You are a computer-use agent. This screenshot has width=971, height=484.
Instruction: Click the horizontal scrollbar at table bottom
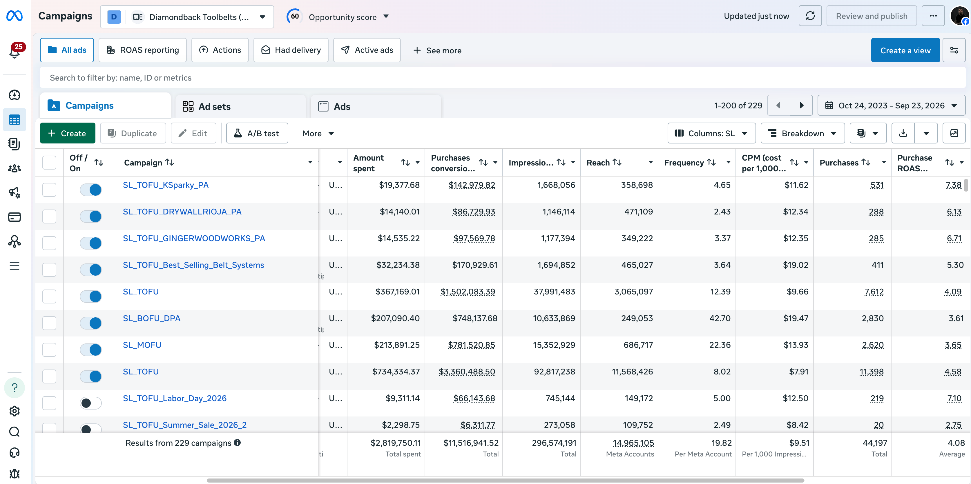[505, 480]
